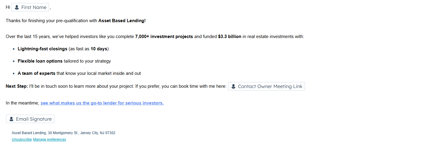
Task: Select the First Name personalization token label
Action: point(34,7)
